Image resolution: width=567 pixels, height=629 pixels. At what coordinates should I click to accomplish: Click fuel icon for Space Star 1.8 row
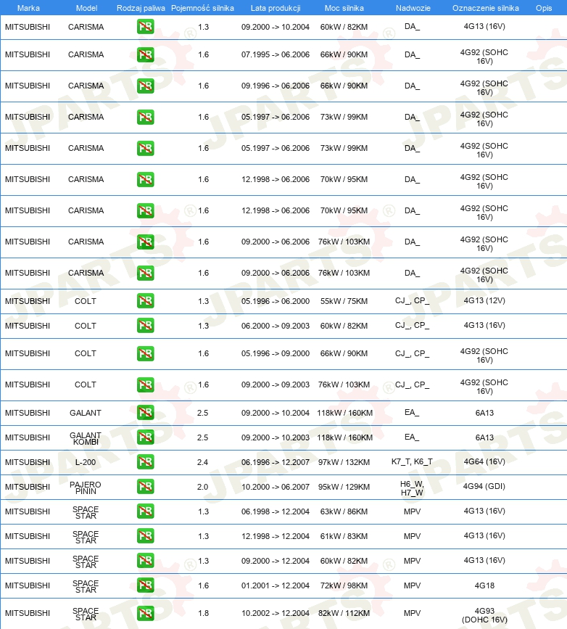coord(145,613)
